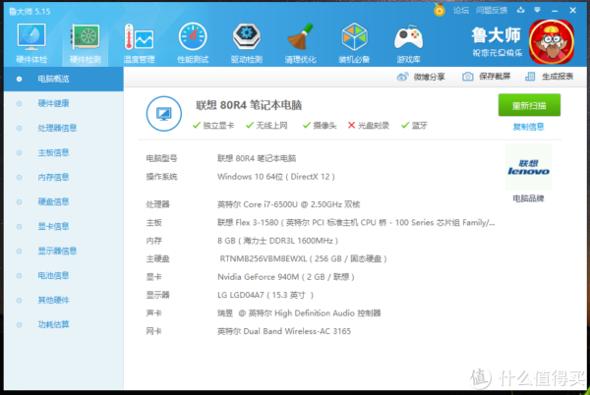Click the High Definition Audio sound card value
Image resolution: width=590 pixels, height=395 pixels.
tap(299, 313)
